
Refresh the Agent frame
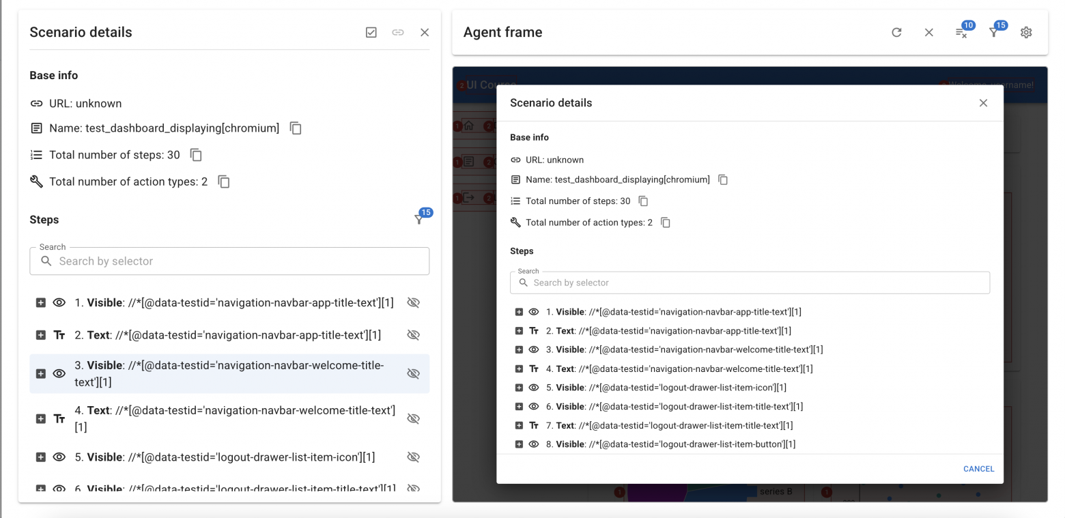click(x=896, y=32)
